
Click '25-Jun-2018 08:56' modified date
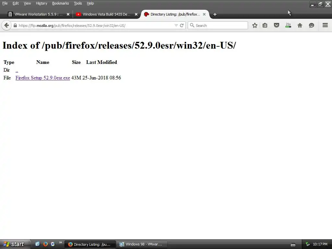(x=101, y=78)
